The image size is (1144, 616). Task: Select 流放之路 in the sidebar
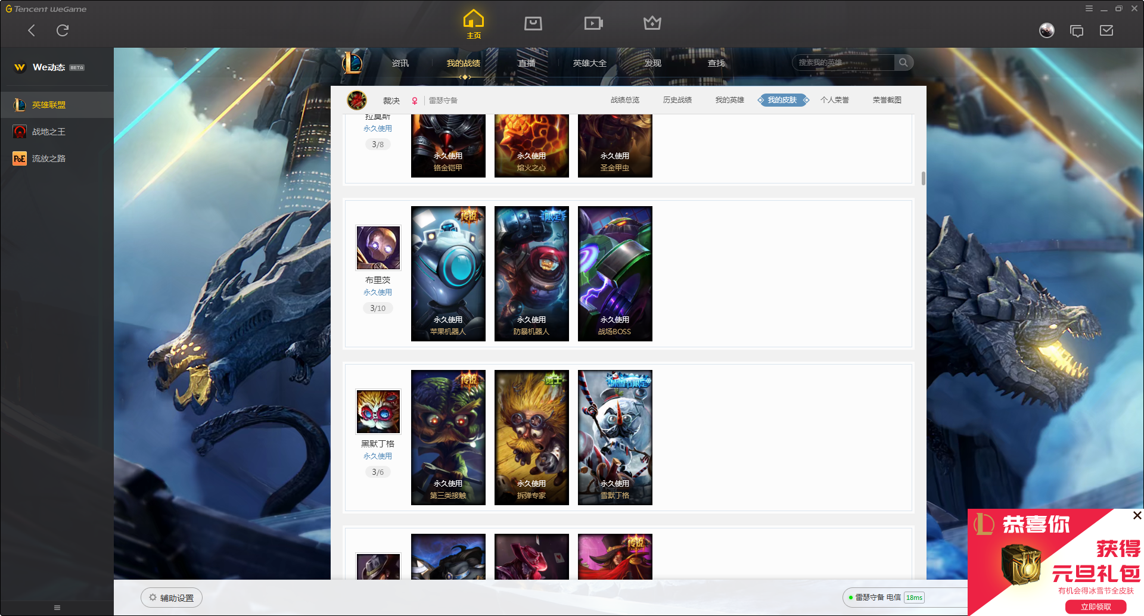click(x=57, y=158)
